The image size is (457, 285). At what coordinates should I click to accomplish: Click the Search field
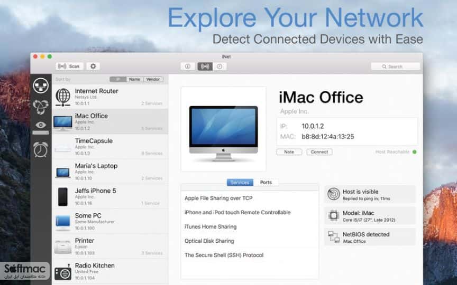click(x=396, y=66)
